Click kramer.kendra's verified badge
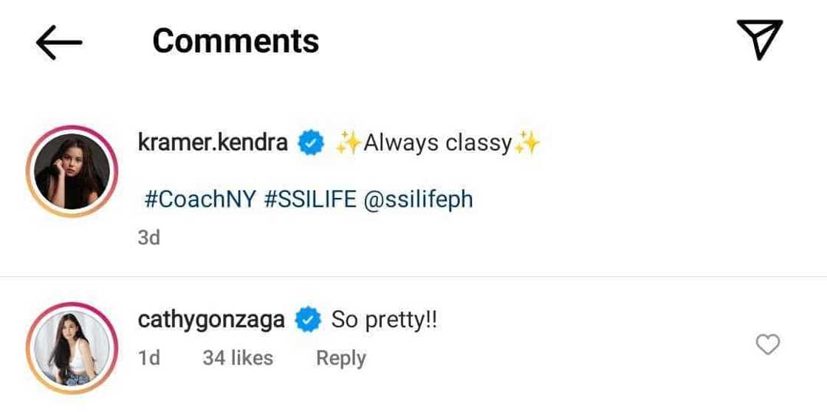The width and height of the screenshot is (827, 412). pos(311,143)
